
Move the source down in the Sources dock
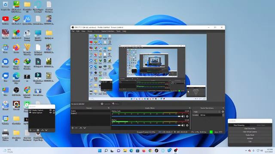[x=46, y=130]
